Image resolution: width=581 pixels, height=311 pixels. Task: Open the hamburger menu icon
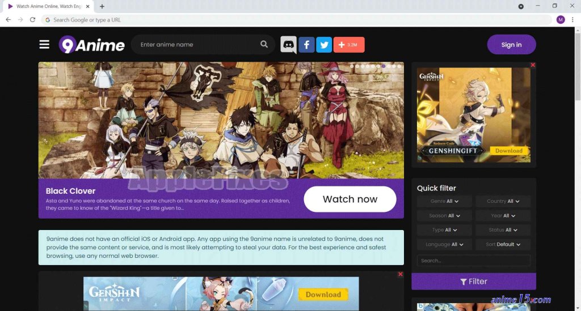[x=44, y=45]
